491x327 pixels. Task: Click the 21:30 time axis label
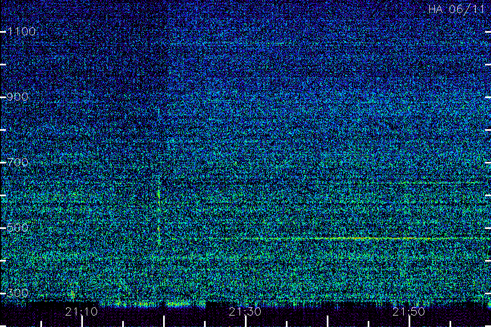[245, 312]
